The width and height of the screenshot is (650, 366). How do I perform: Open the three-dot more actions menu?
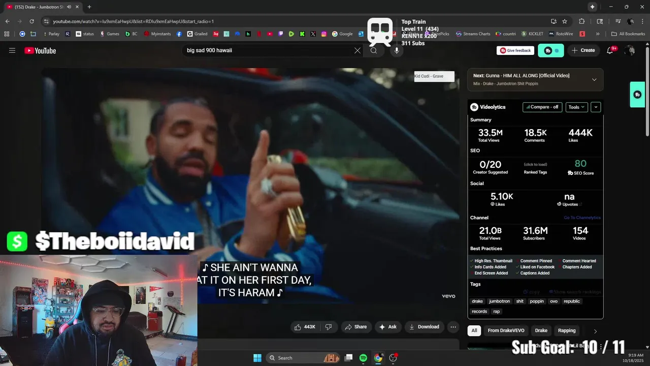pos(453,327)
